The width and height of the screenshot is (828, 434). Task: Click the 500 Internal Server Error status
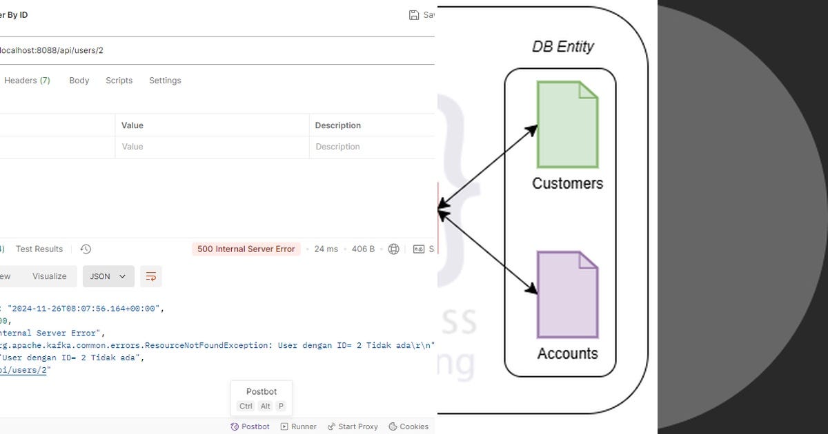click(x=246, y=249)
